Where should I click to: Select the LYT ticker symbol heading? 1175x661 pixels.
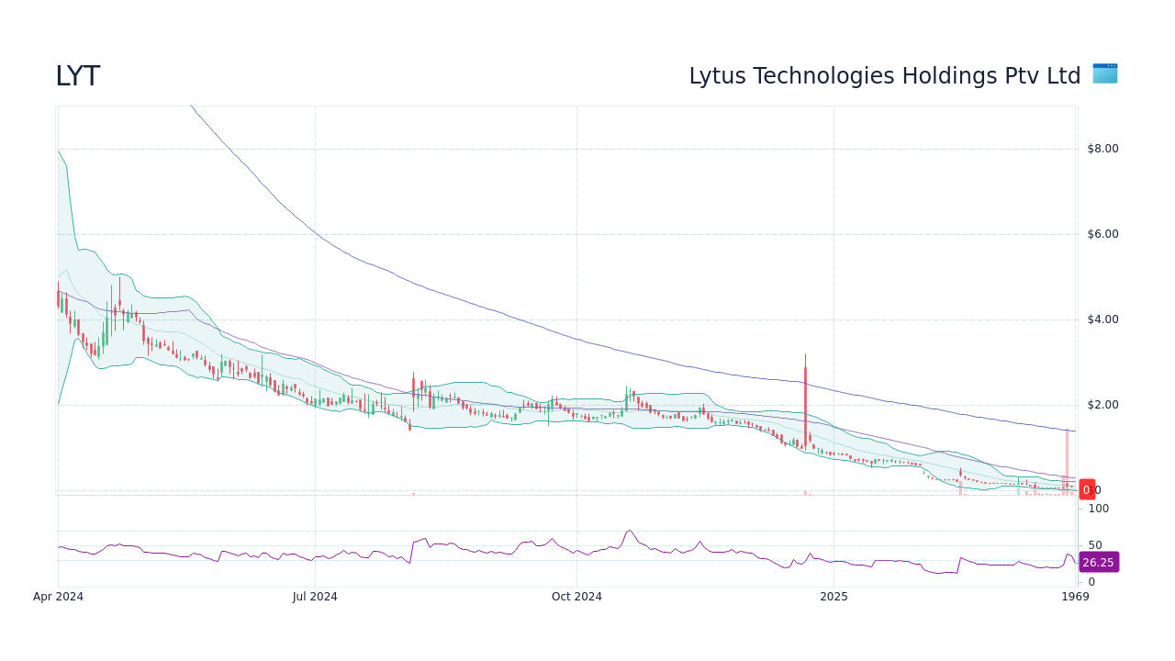point(77,77)
